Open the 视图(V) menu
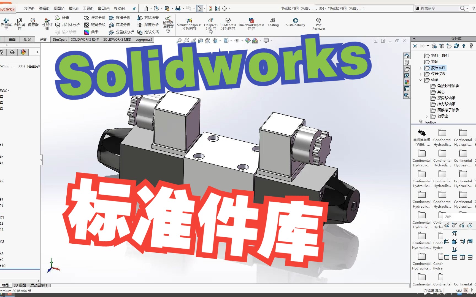 (59, 8)
